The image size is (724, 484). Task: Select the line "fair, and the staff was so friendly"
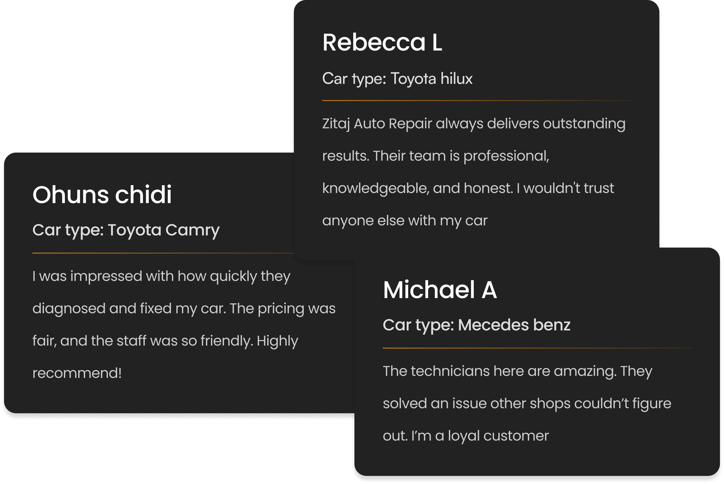click(165, 341)
